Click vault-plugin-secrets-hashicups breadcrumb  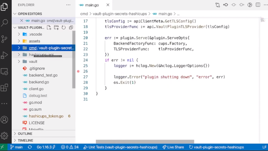pyautogui.click(x=120, y=14)
